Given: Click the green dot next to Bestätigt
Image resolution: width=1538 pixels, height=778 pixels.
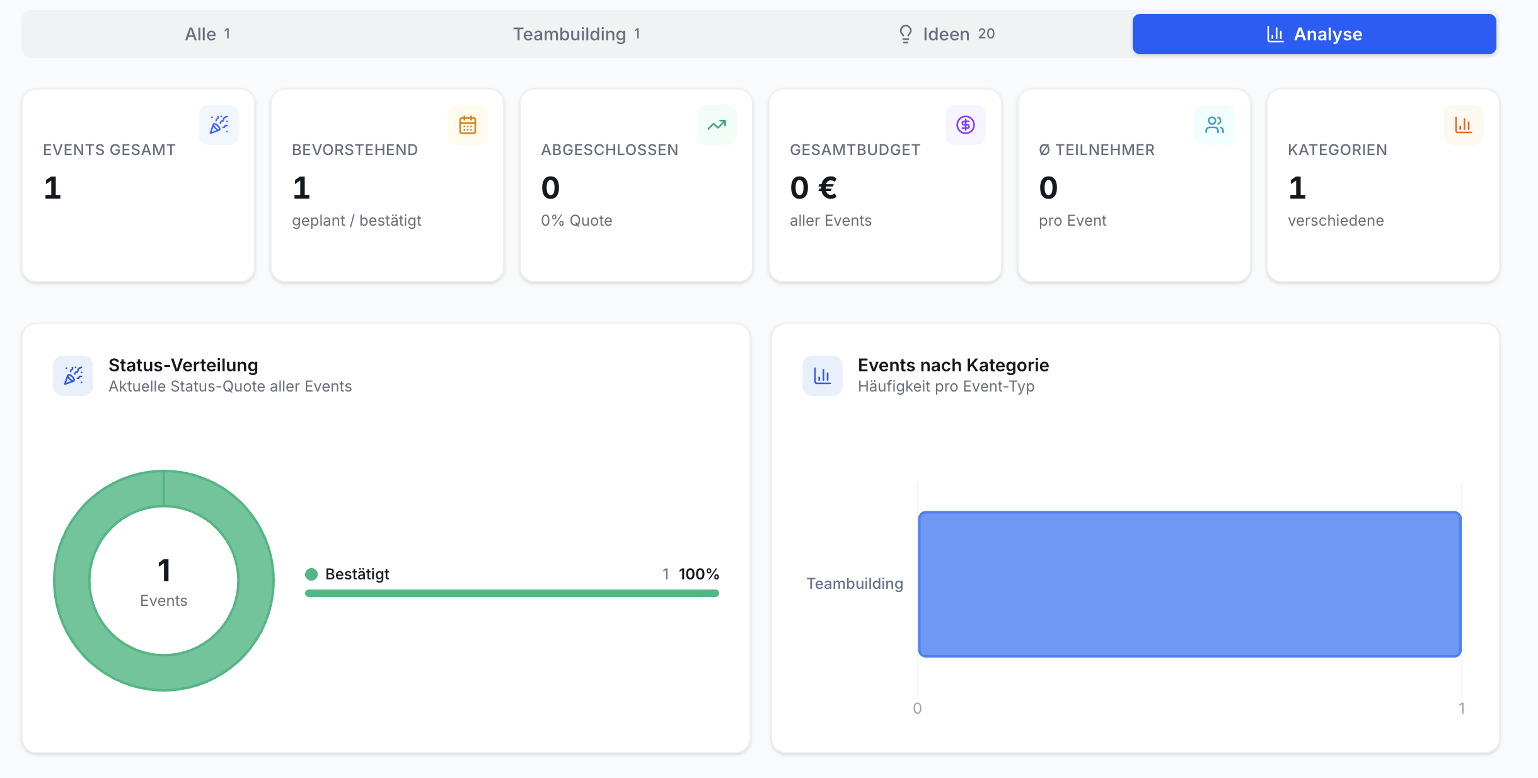Looking at the screenshot, I should (x=311, y=574).
